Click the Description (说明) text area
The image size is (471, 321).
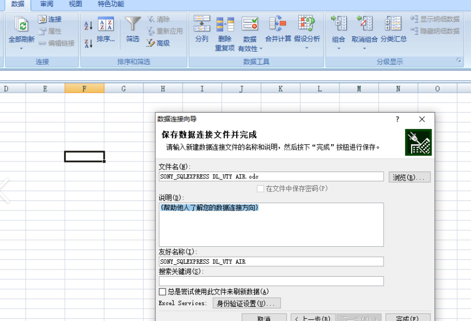click(271, 225)
